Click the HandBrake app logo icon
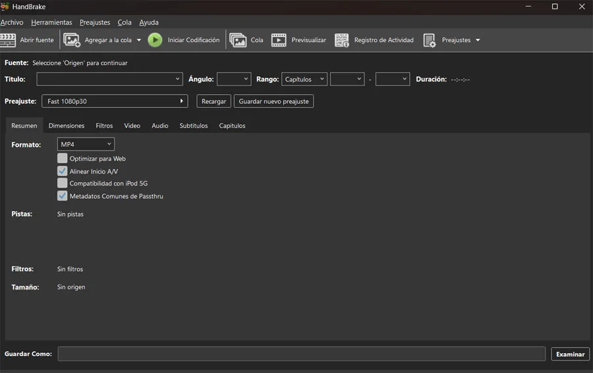The width and height of the screenshot is (593, 373). point(5,7)
